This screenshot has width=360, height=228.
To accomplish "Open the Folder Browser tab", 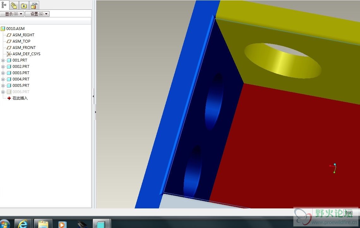I will pos(14,5).
